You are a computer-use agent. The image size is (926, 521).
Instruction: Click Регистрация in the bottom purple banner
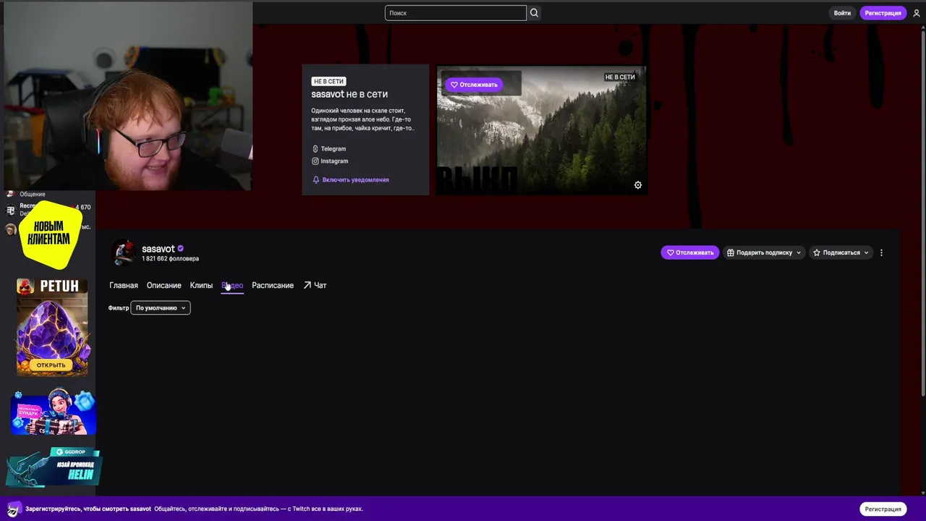coord(883,509)
